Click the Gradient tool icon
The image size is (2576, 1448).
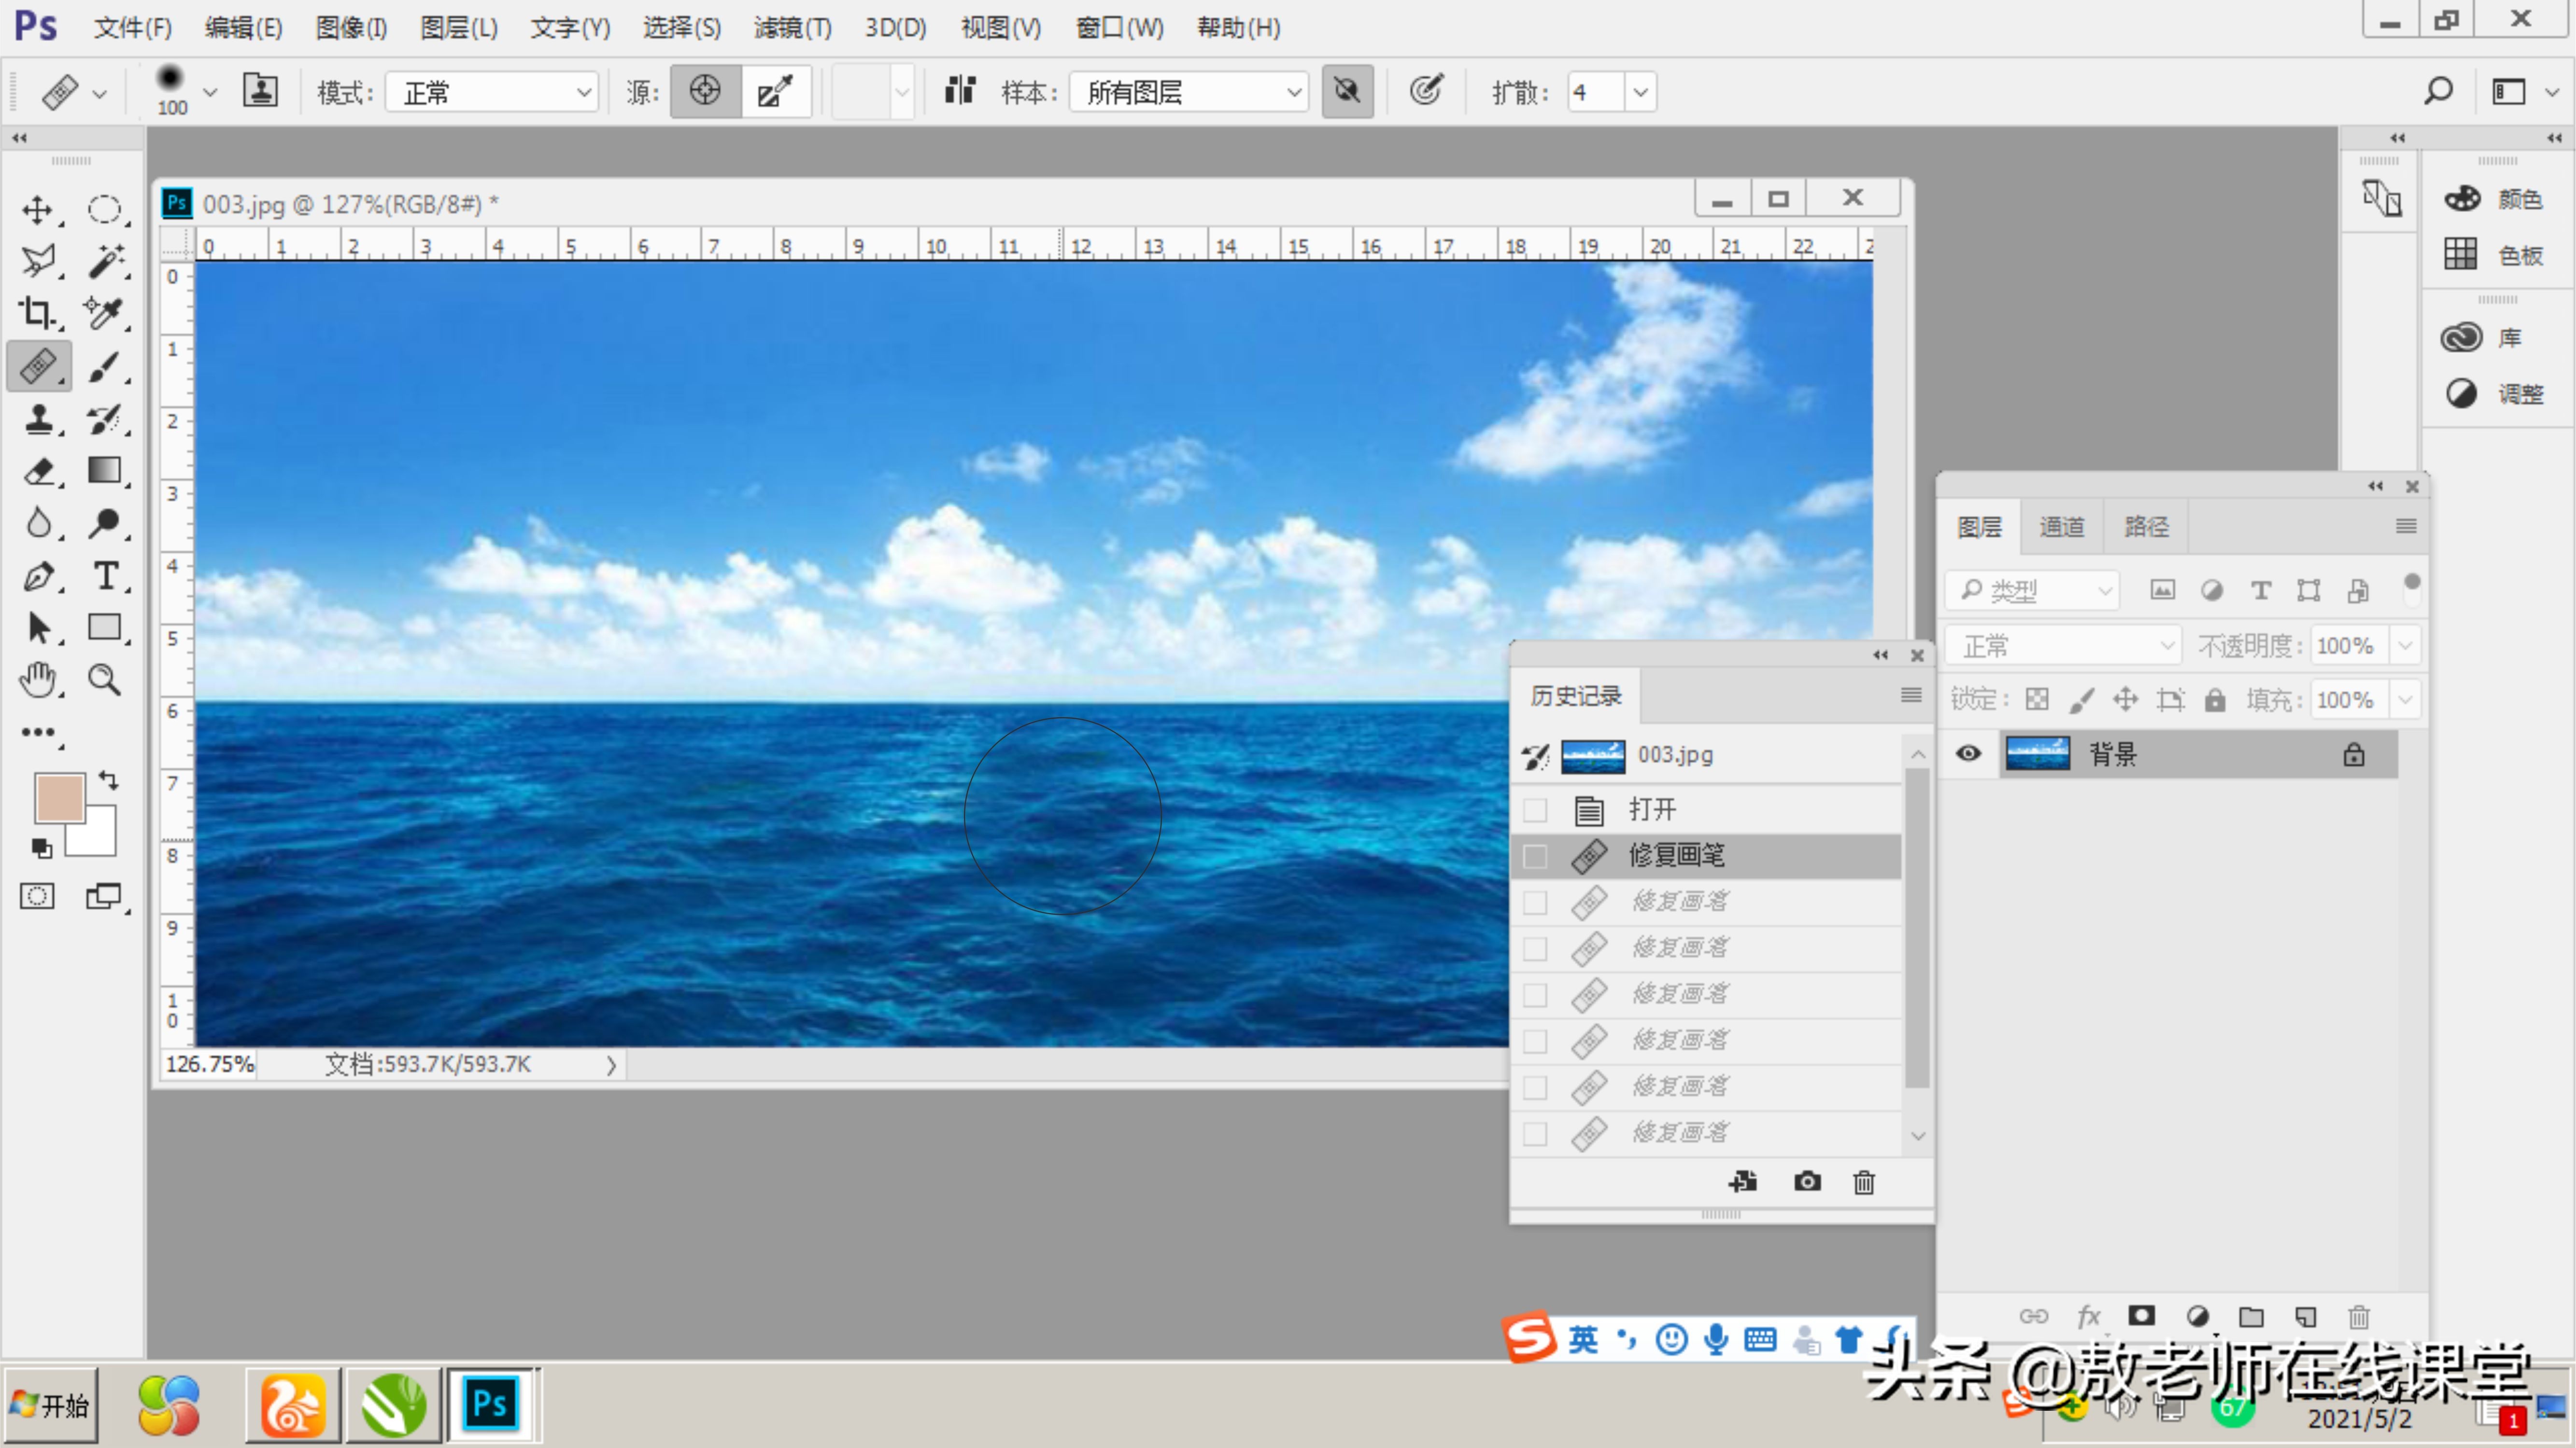[105, 471]
